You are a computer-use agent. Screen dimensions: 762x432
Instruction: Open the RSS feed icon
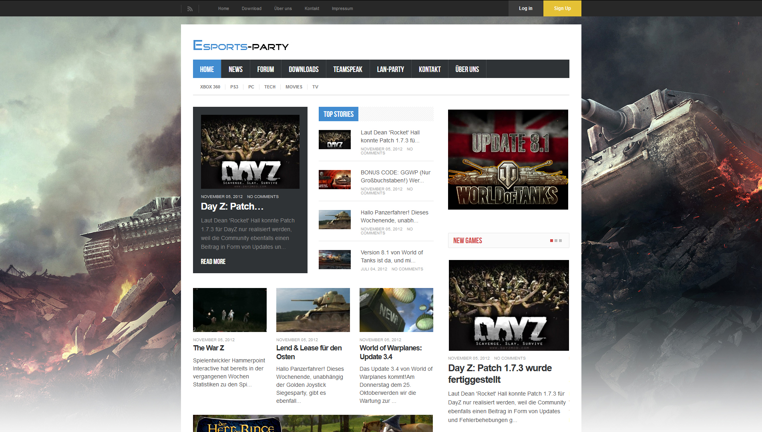pyautogui.click(x=190, y=8)
